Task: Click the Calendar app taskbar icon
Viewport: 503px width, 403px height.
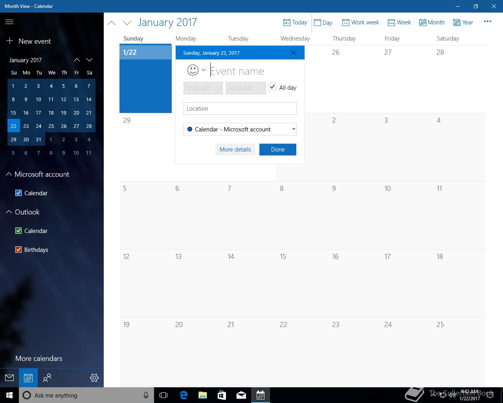Action: pyautogui.click(x=261, y=395)
